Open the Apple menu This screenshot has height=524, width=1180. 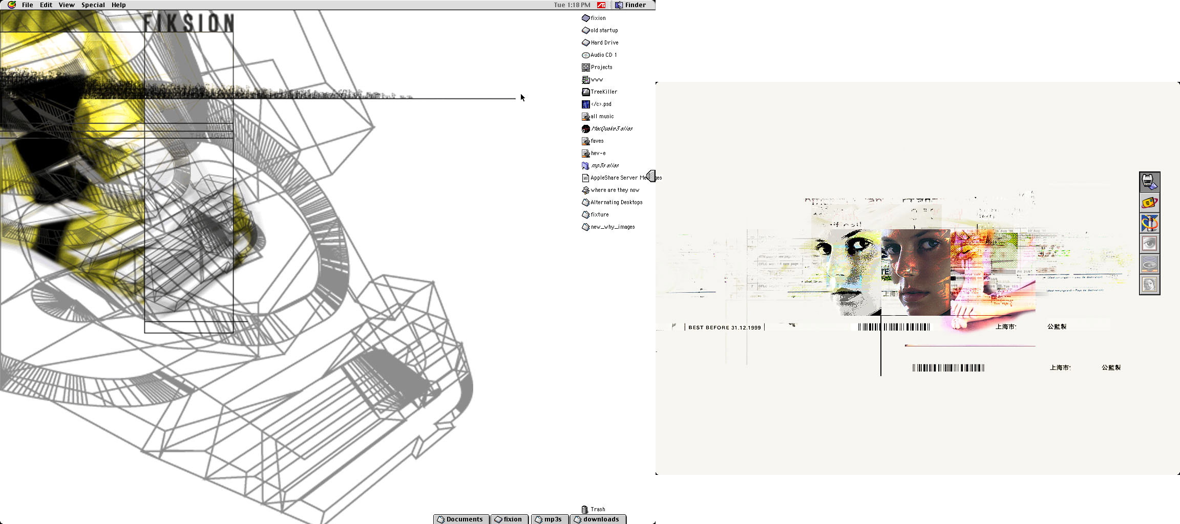pyautogui.click(x=11, y=5)
